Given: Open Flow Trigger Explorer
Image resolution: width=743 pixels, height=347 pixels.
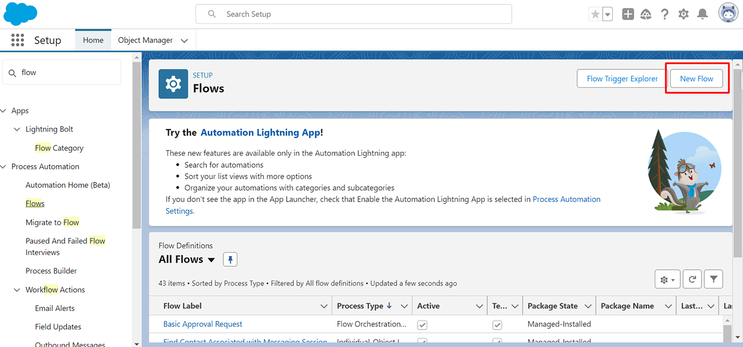Looking at the screenshot, I should [622, 78].
